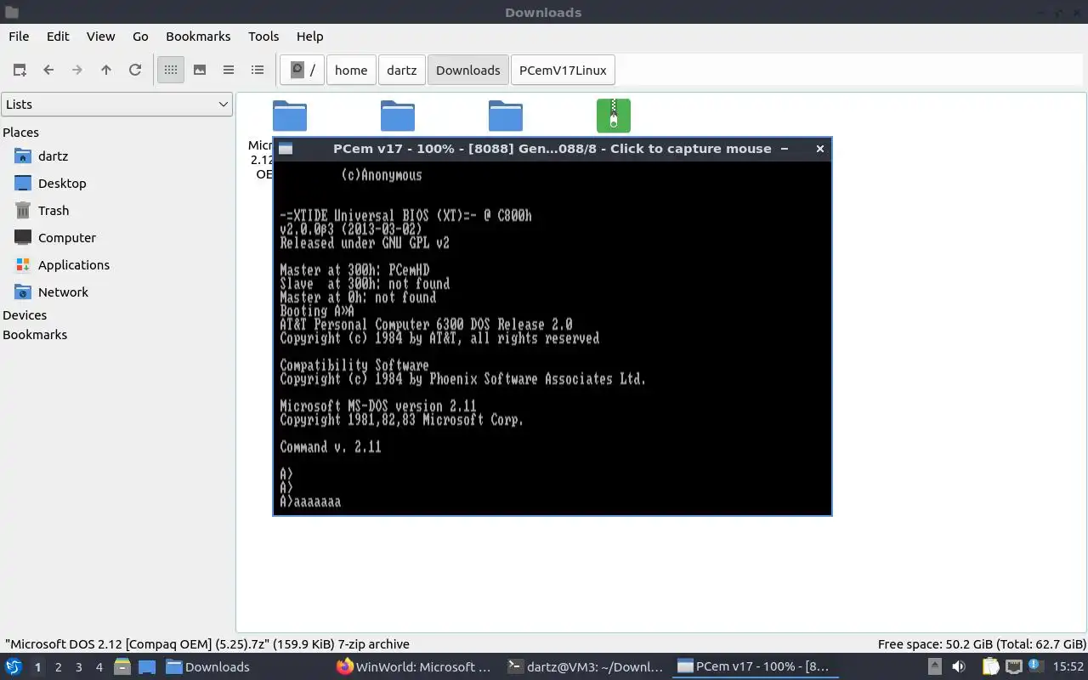Minimize the Downloads file manager window
Image resolution: width=1088 pixels, height=680 pixels.
coord(1041,12)
